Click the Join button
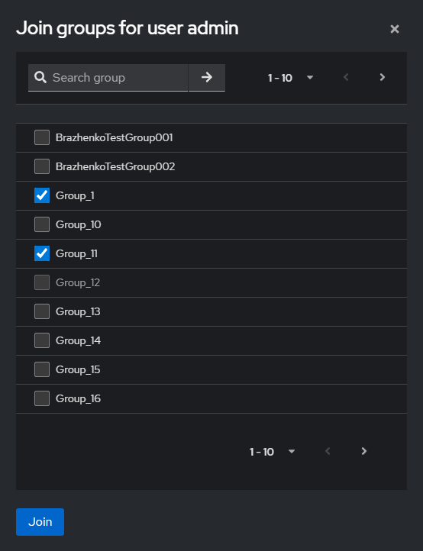This screenshot has width=423, height=551. tap(40, 522)
